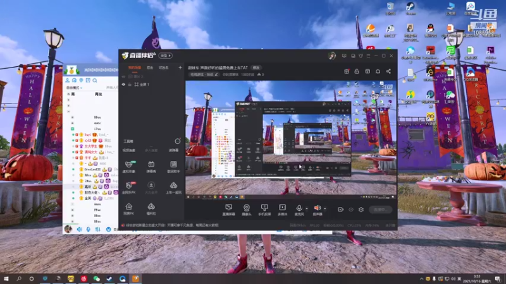Open the hamburger menu in title bar
The width and height of the screenshot is (506, 284).
coord(368,56)
